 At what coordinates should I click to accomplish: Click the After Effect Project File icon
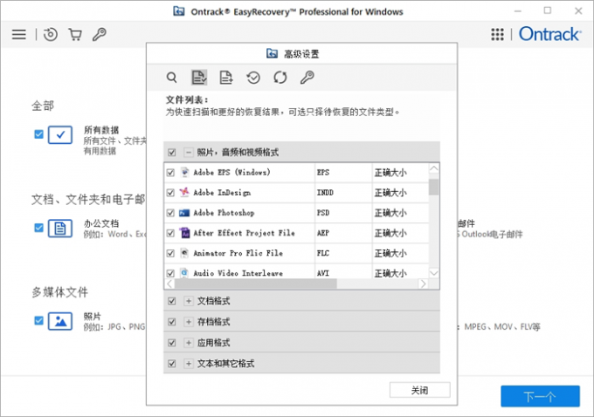(x=184, y=233)
